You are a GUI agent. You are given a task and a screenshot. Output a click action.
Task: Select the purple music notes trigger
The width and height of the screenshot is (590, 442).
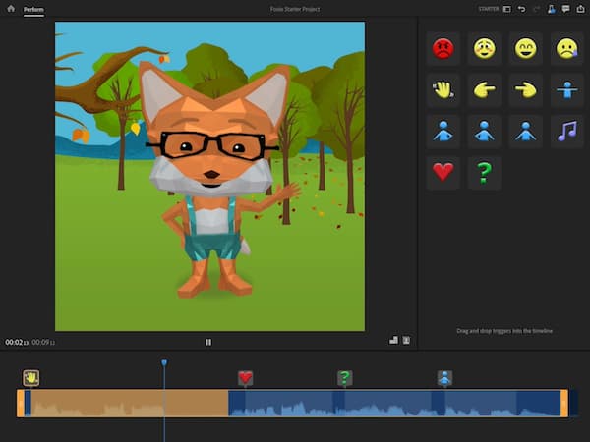pyautogui.click(x=567, y=132)
